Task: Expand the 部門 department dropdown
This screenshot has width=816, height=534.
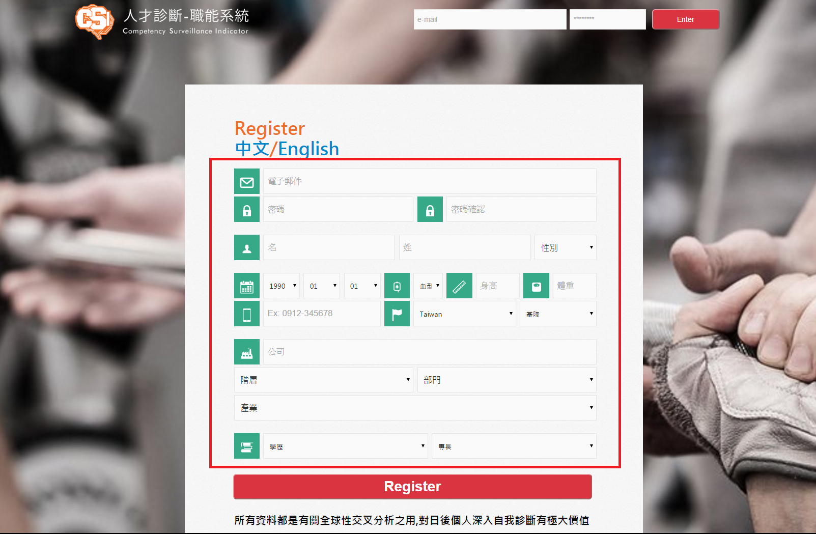Action: click(507, 380)
